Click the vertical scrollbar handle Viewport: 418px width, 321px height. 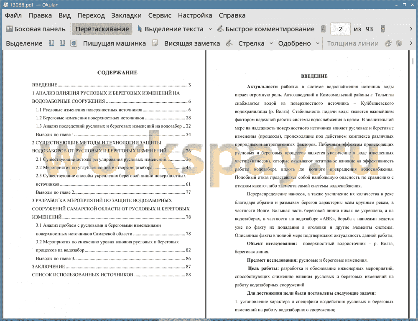(x=413, y=61)
